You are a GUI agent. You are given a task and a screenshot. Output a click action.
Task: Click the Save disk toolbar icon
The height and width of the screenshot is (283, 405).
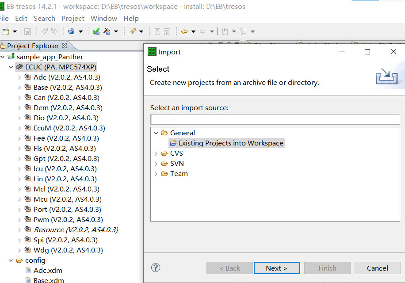click(27, 31)
